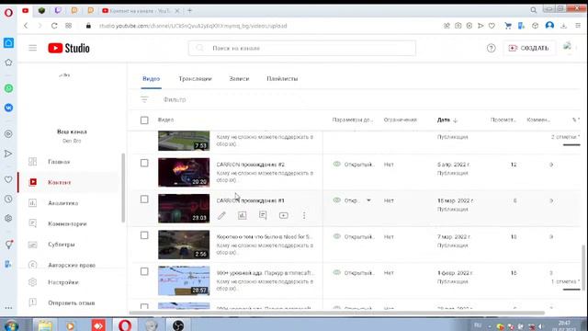
Task: Open the analytics icon for CARRION #1
Action: coord(243,215)
